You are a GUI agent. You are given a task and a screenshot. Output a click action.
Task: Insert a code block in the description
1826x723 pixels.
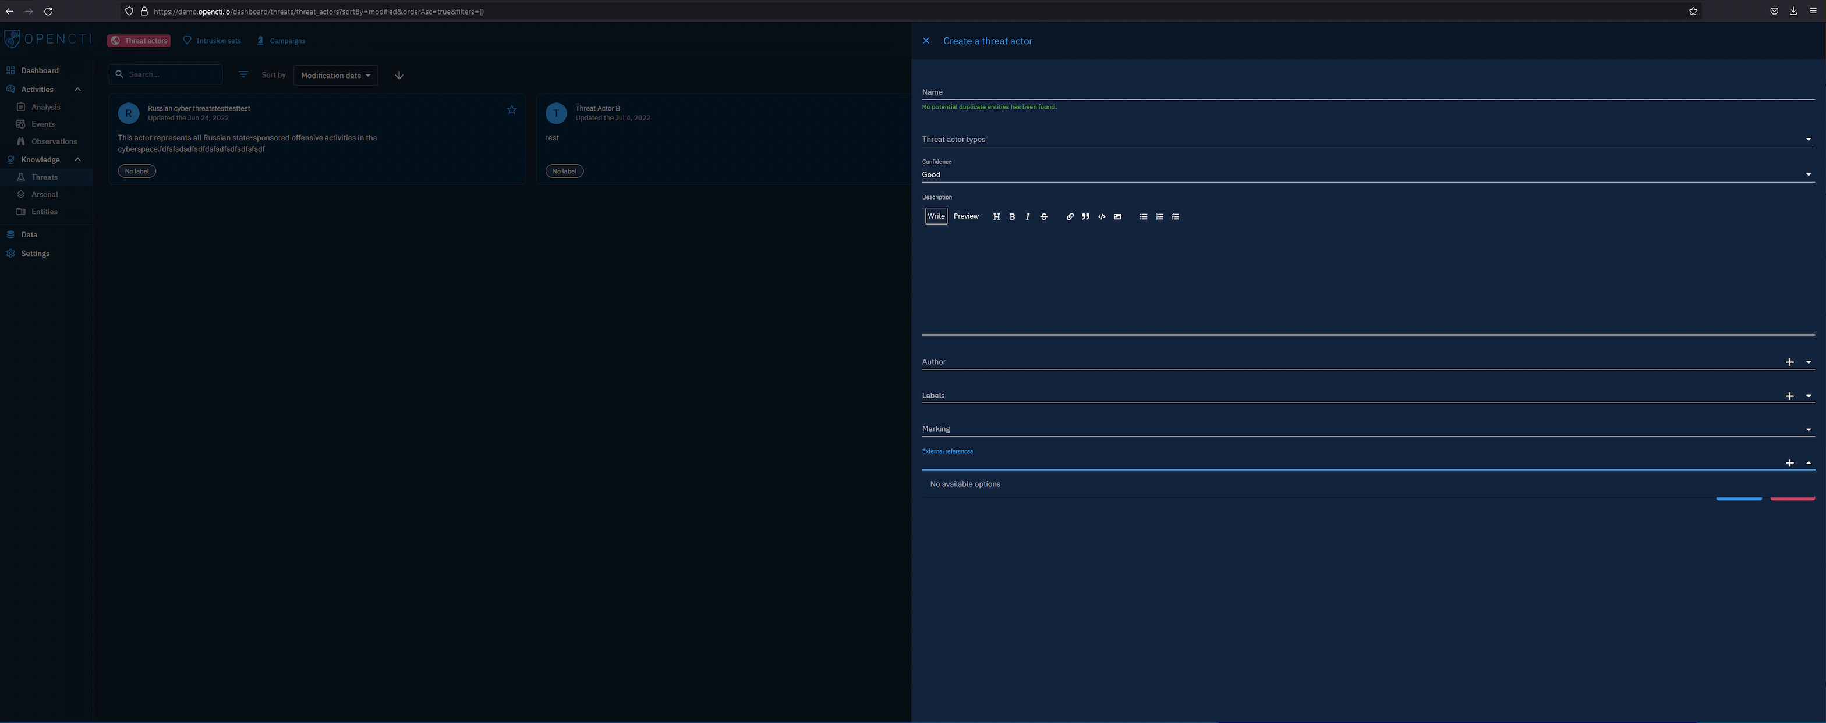[x=1102, y=217]
